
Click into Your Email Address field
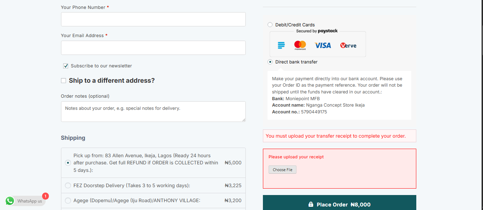(153, 48)
